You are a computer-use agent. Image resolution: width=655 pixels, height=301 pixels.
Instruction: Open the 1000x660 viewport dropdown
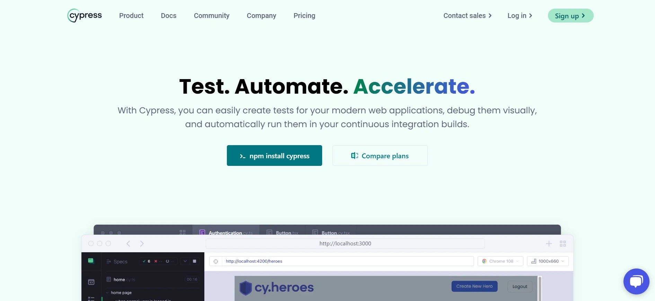coord(548,261)
